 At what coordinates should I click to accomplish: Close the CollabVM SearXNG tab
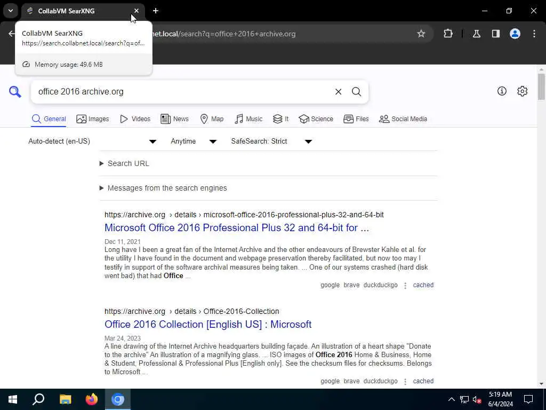(x=136, y=11)
